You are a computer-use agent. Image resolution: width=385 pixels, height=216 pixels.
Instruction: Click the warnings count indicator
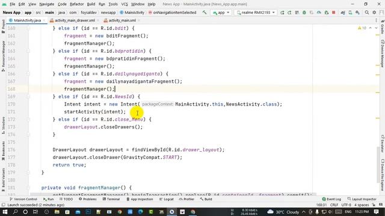[x=362, y=28]
